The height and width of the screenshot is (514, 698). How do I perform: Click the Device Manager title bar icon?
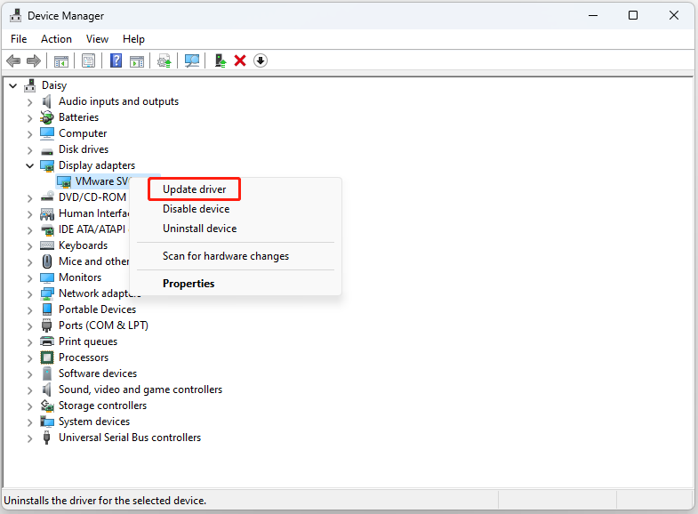click(16, 16)
